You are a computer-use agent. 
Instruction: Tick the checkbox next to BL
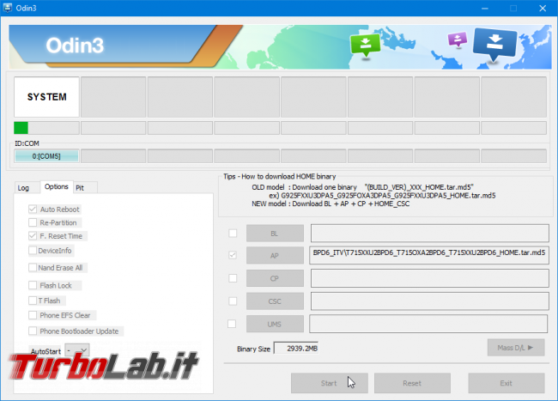233,234
